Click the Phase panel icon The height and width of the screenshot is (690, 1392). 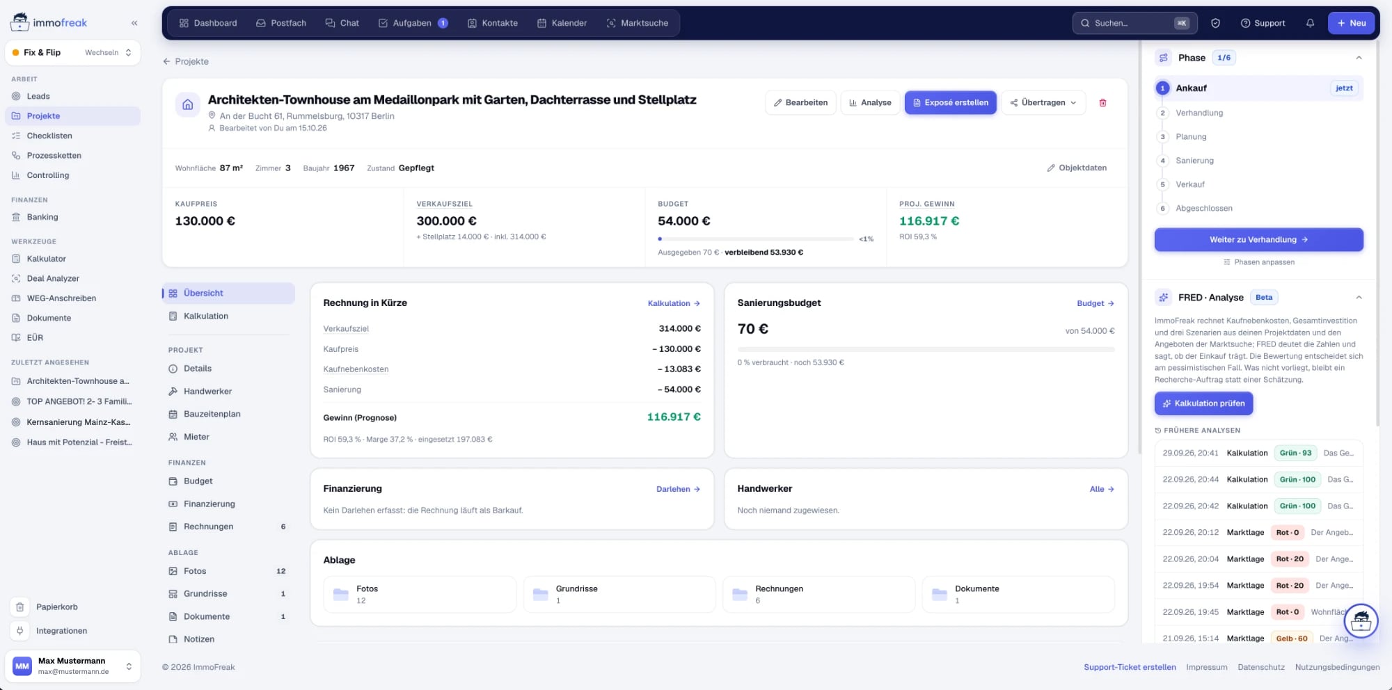1163,58
